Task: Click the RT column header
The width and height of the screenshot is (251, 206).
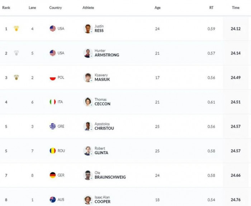Action: (x=211, y=8)
